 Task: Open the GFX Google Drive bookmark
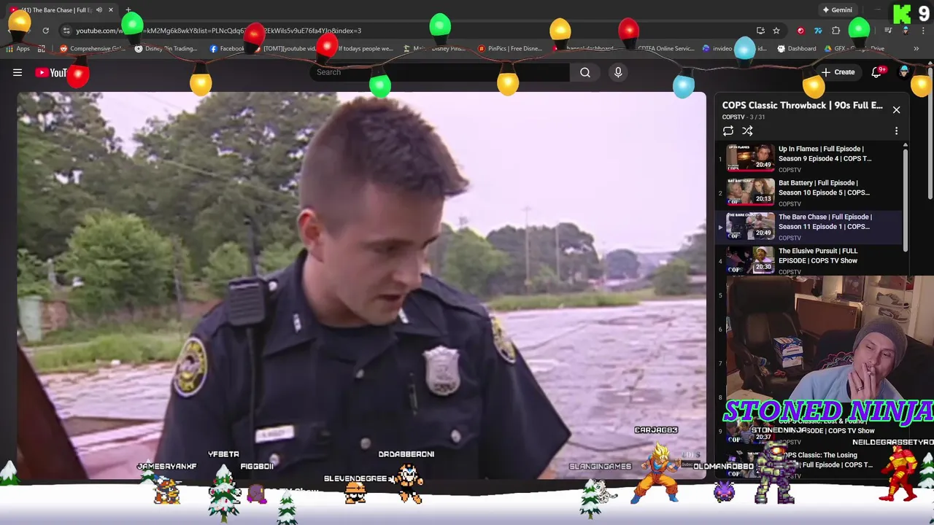(856, 49)
